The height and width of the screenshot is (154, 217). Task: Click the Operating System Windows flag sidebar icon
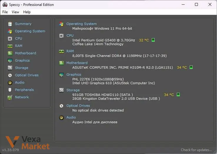coord(10,31)
